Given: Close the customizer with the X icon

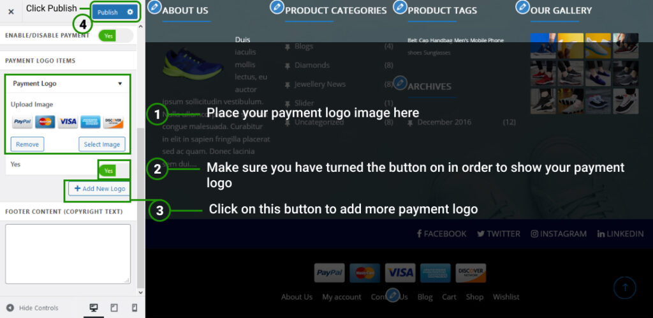Looking at the screenshot, I should click(11, 11).
